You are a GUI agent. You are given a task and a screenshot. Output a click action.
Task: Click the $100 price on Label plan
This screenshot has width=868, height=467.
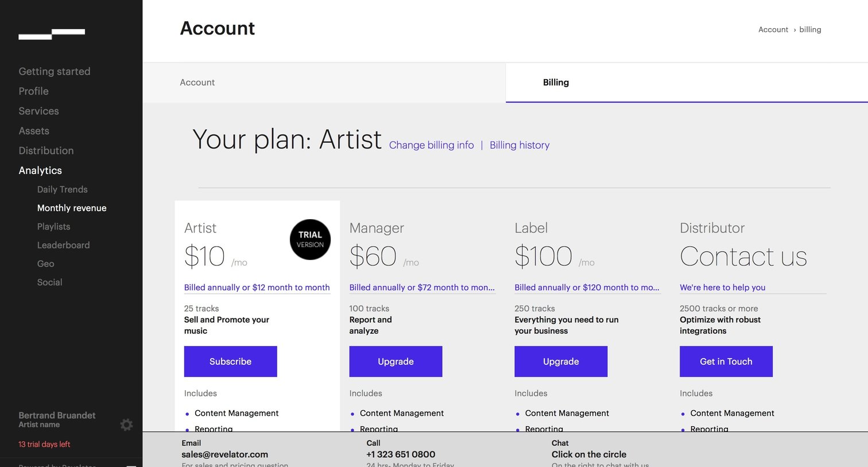(543, 256)
